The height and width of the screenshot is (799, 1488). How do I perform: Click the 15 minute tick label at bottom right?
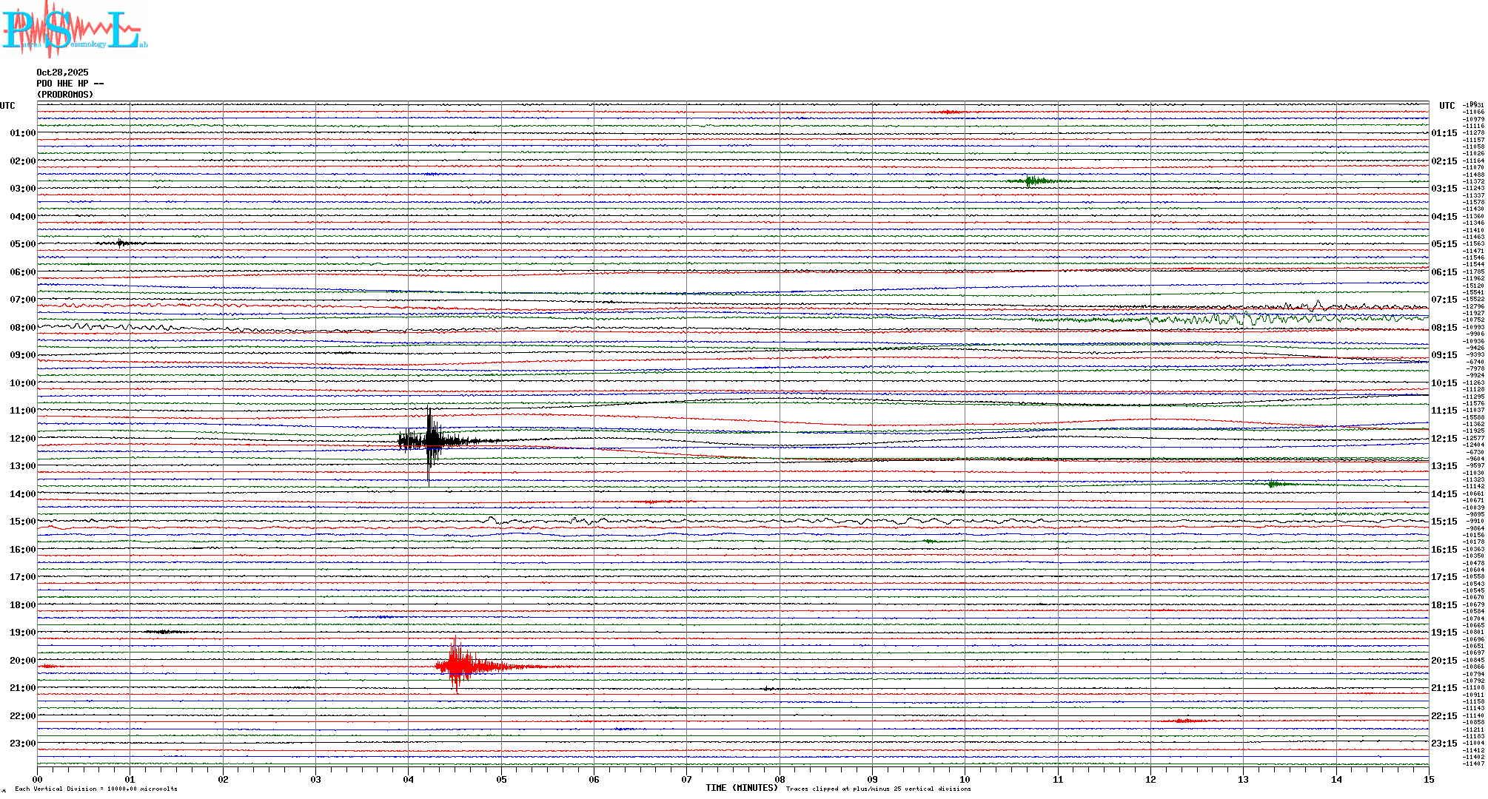tap(1428, 779)
